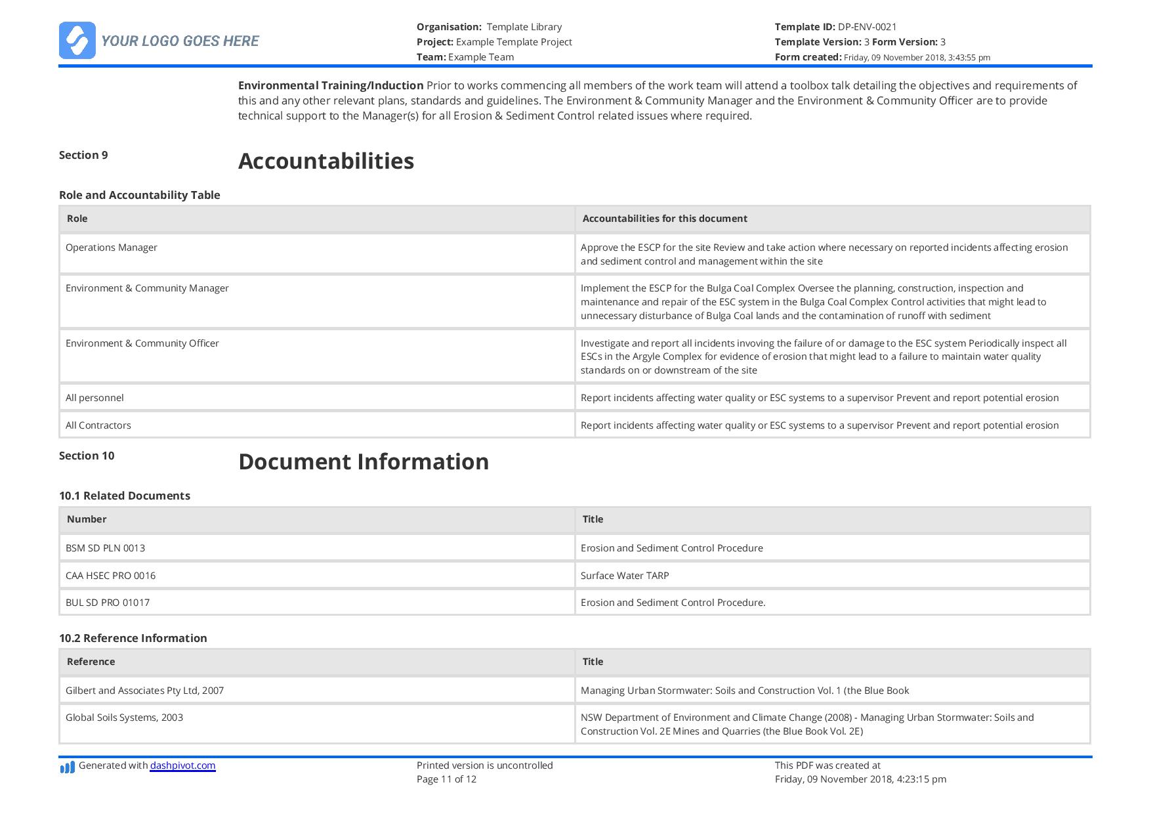Select the 'Environment & Community Officer' cell

[x=317, y=356]
